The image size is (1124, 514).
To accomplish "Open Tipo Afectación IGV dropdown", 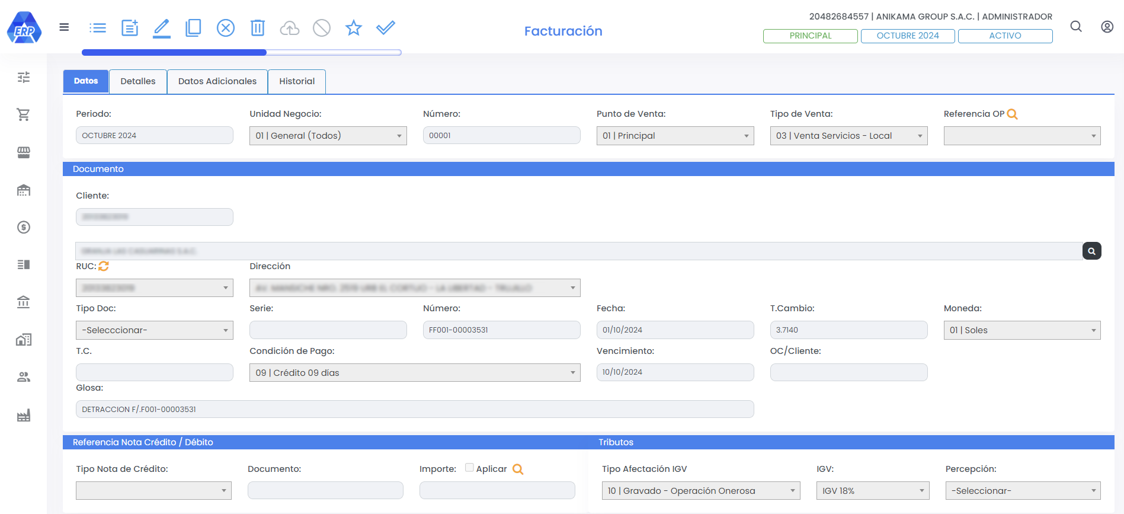I will coord(701,491).
